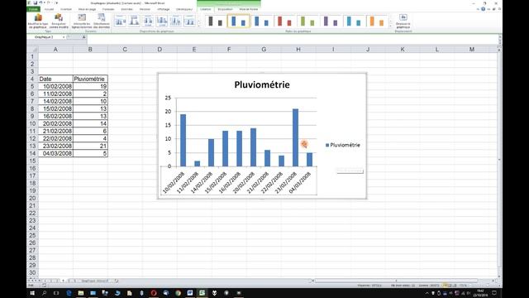The image size is (529, 298).
Task: Open Windows taskbar search
Action: [44, 293]
